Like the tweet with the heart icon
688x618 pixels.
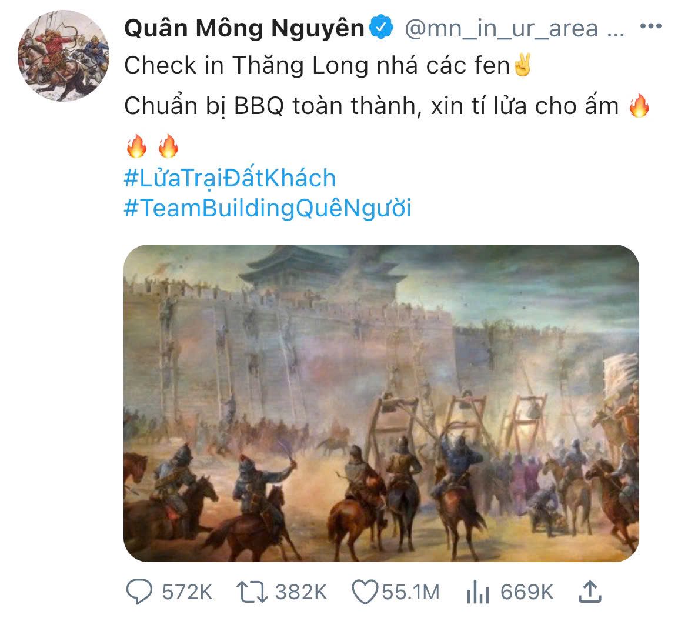coord(365,592)
